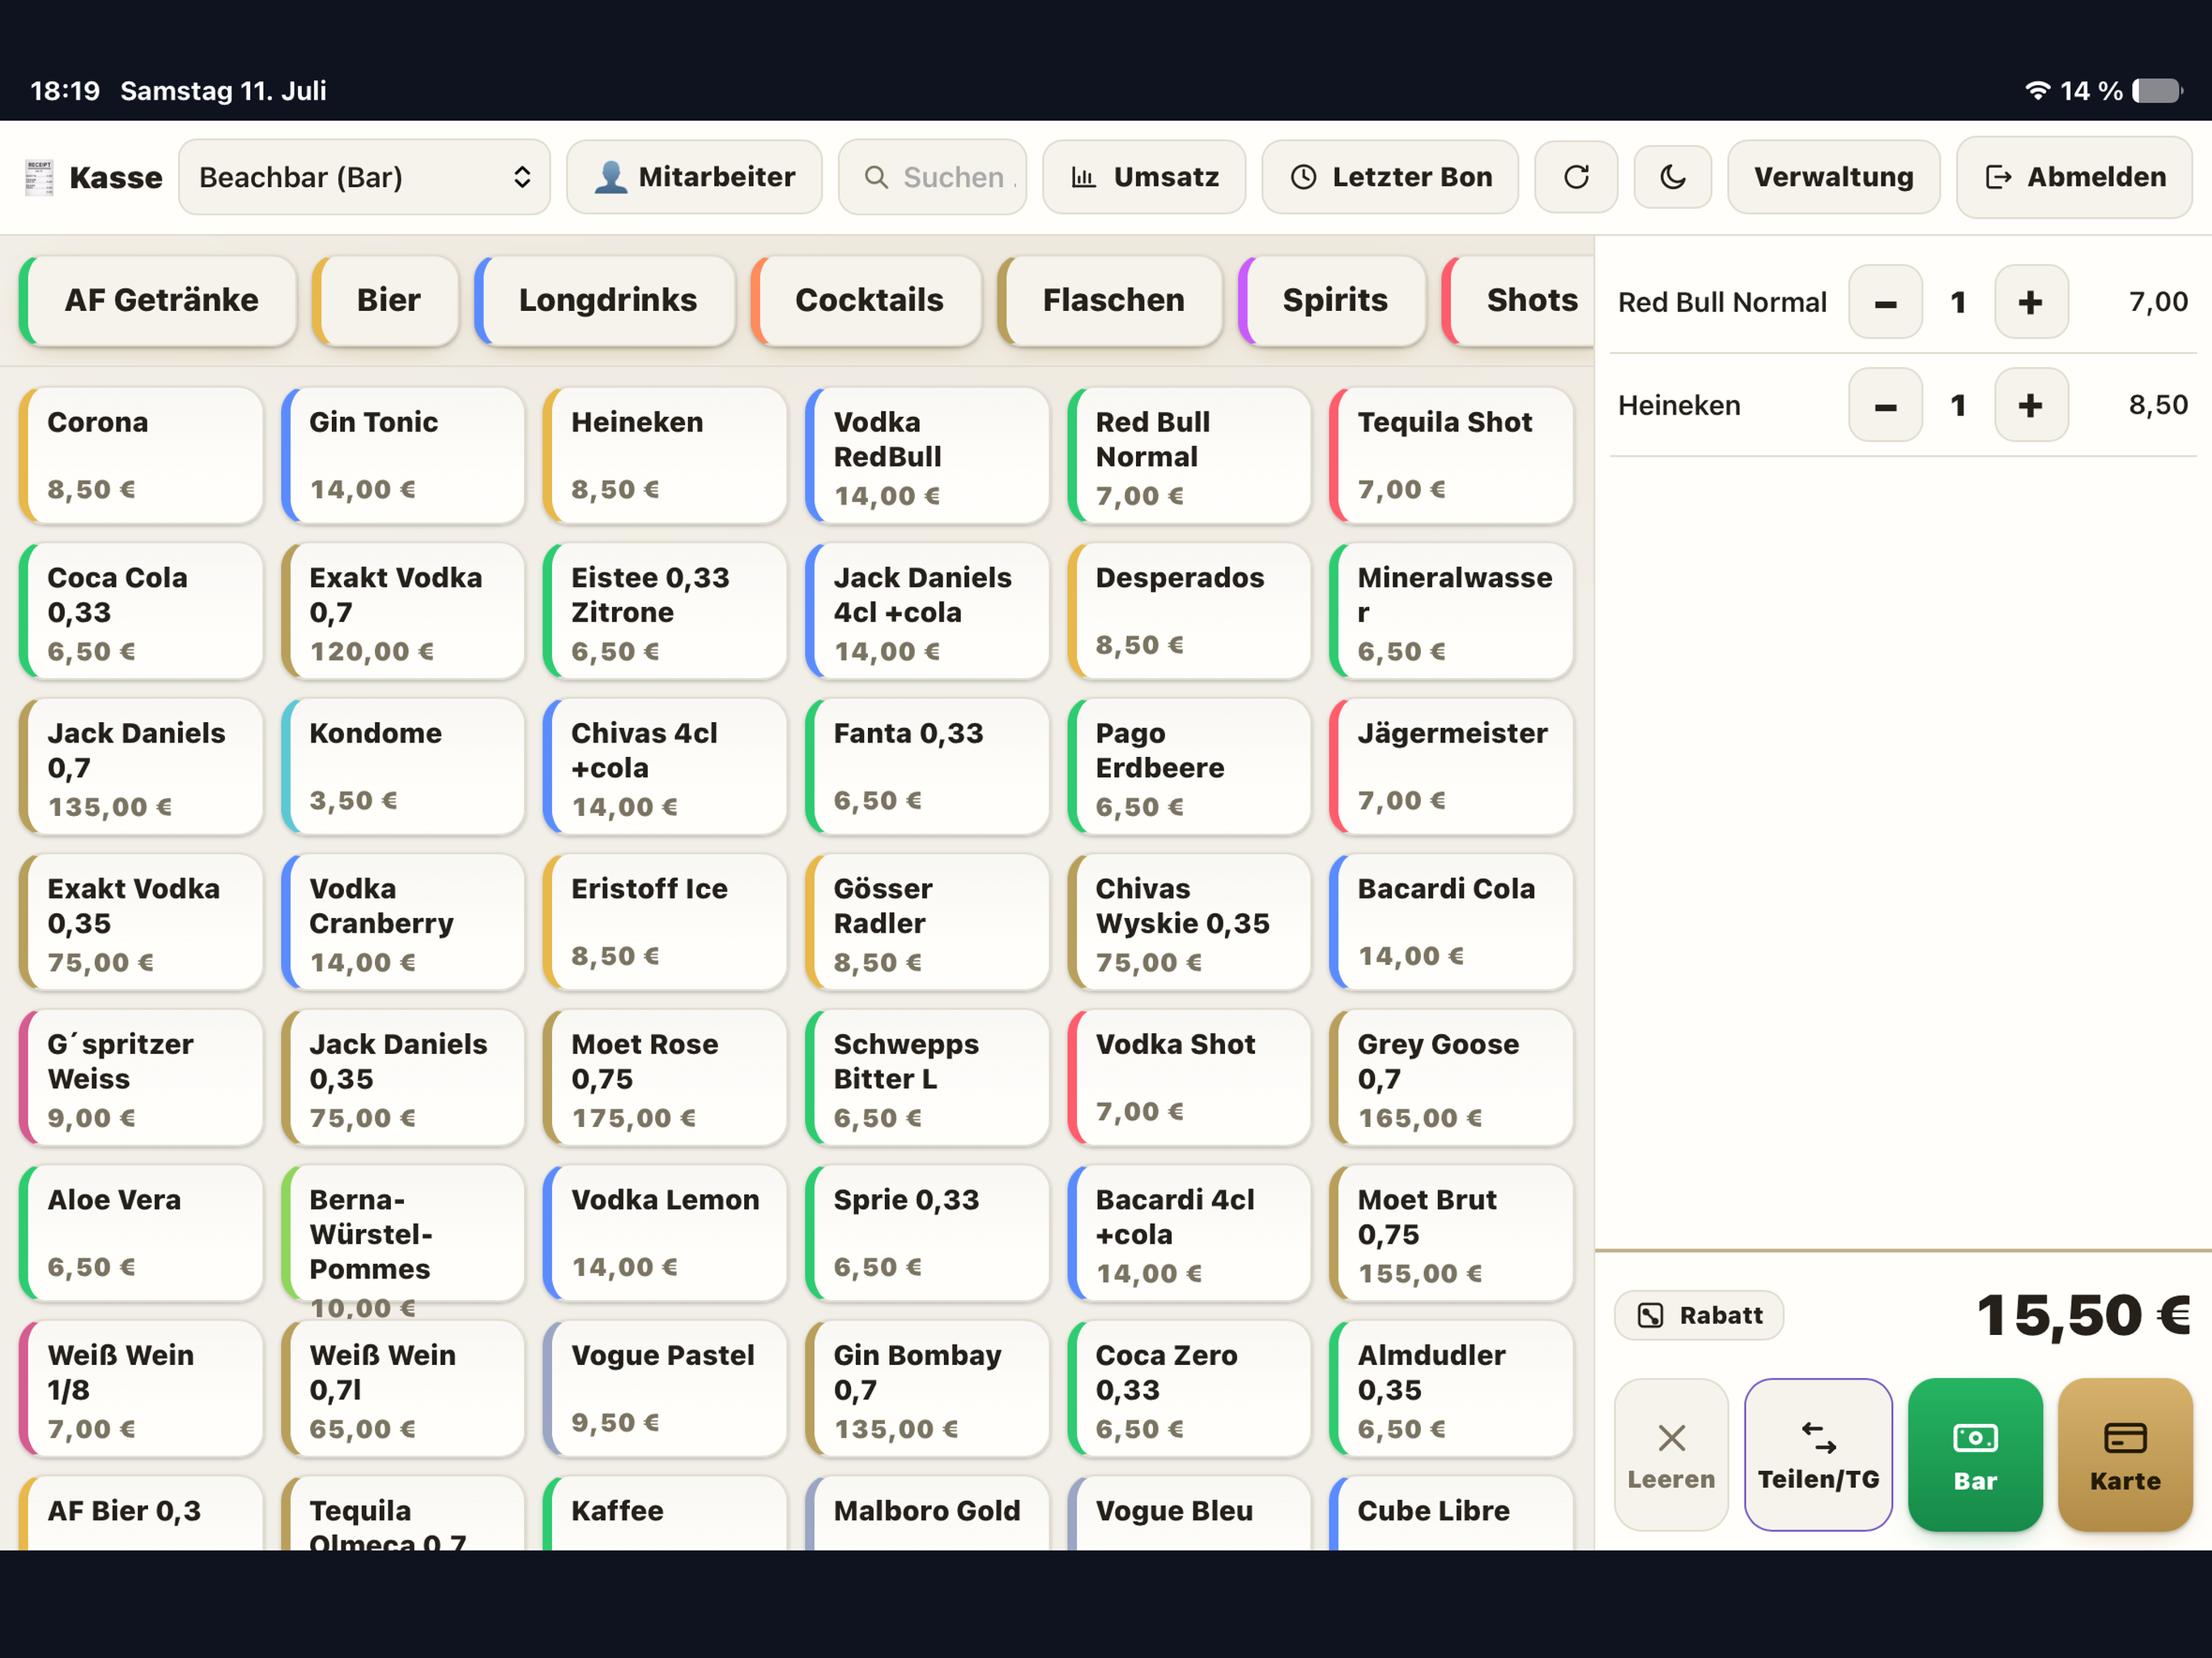Screen dimensions: 2212x1658
Task: Click the Kasse receipt logo icon
Action: click(x=39, y=177)
